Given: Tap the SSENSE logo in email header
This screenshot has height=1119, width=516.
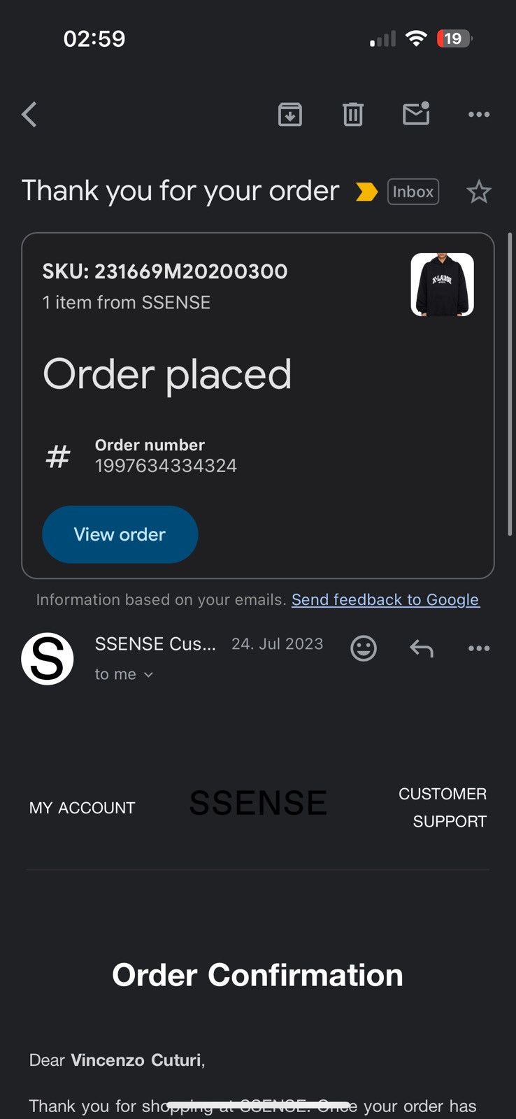Looking at the screenshot, I should 258,803.
